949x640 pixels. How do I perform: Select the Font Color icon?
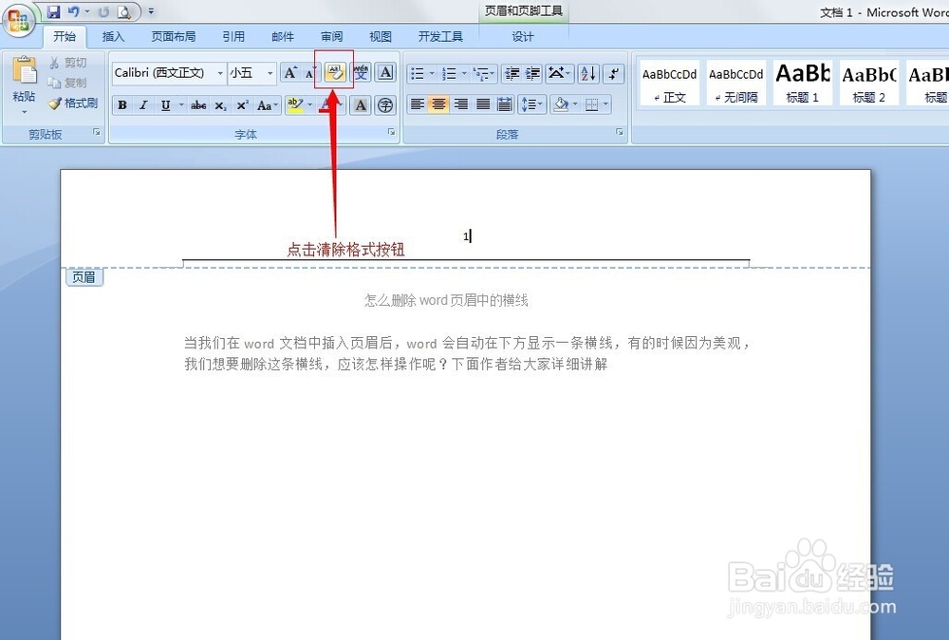click(x=326, y=104)
